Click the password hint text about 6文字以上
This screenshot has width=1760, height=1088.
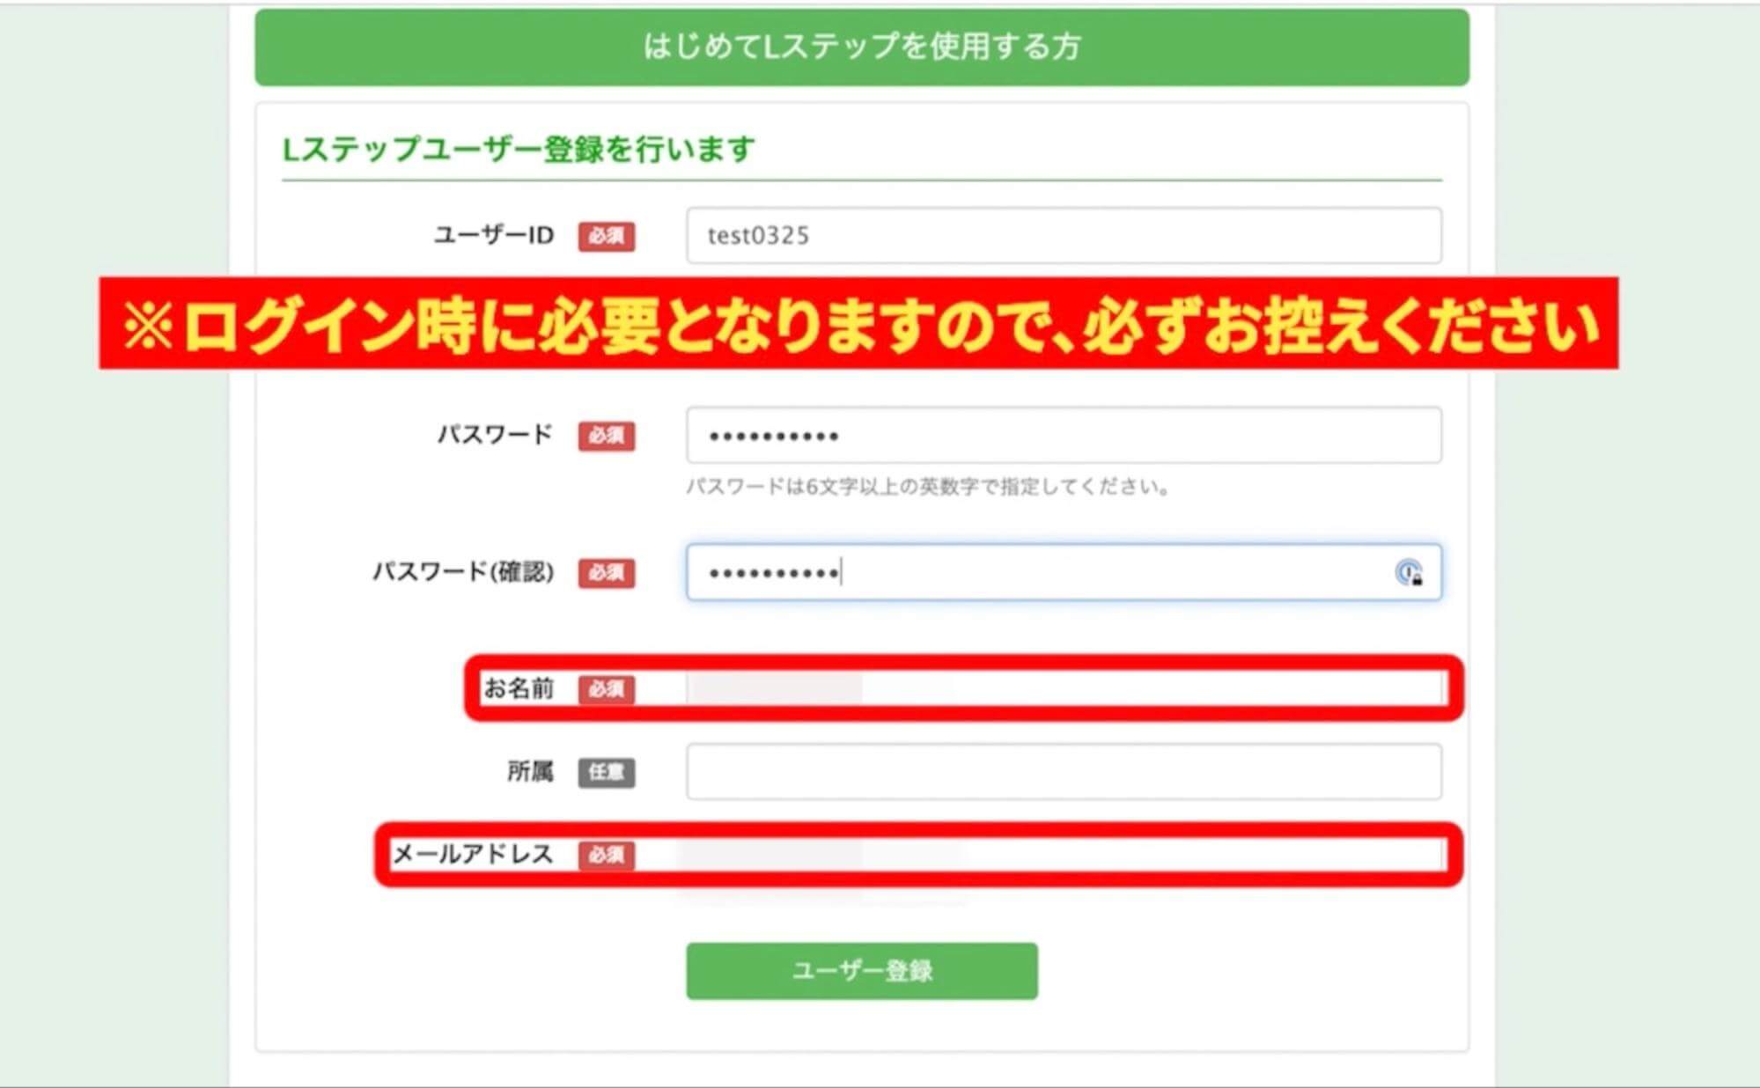coord(929,487)
